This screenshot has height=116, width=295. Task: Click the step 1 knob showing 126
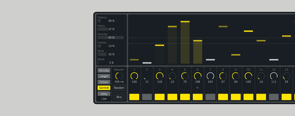point(134,76)
